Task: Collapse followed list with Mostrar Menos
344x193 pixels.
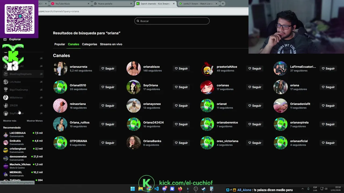Action: (x=35, y=121)
